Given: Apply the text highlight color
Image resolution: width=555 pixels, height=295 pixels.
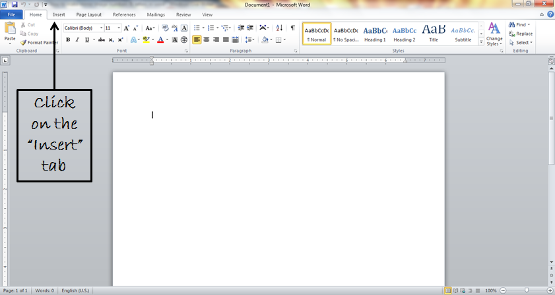Looking at the screenshot, I should (147, 40).
